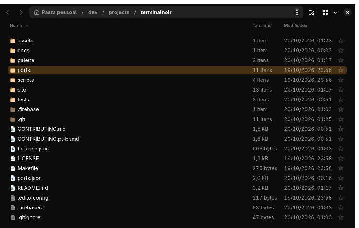Star the Makefile

pyautogui.click(x=341, y=168)
